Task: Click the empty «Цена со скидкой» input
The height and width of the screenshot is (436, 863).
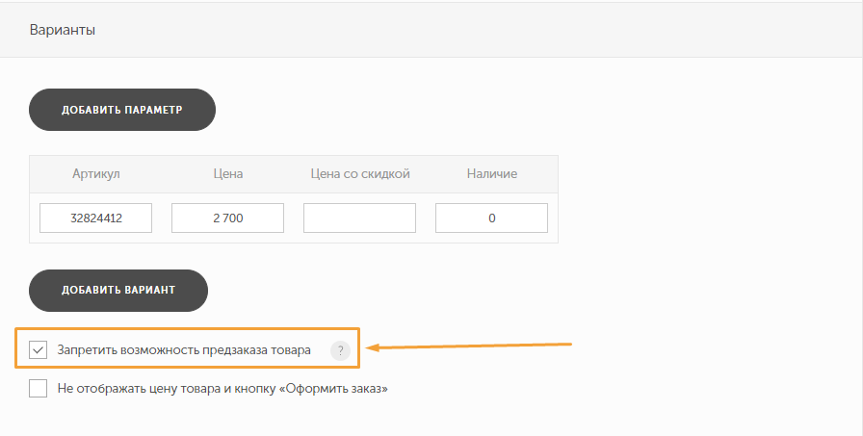Action: tap(359, 218)
